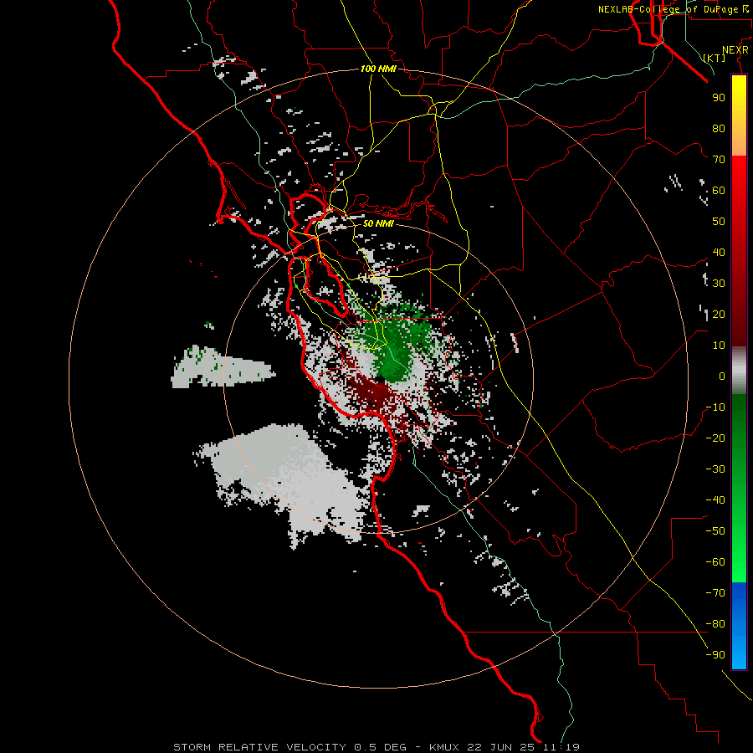Screen dimensions: 753x753
Task: Click the KT units label above color scale
Action: click(715, 58)
